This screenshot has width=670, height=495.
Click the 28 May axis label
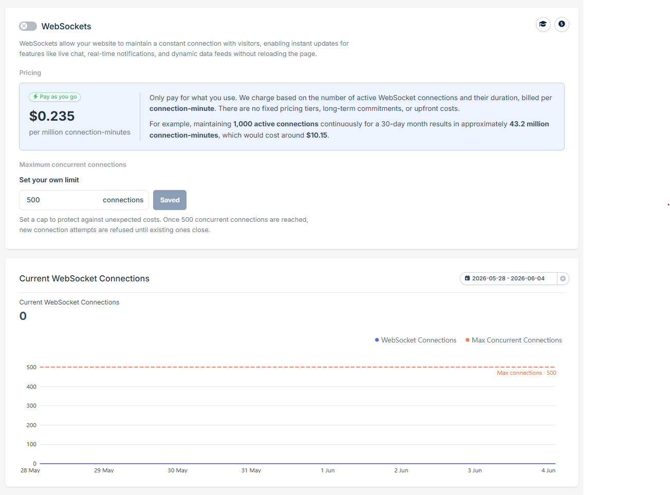pyautogui.click(x=30, y=470)
